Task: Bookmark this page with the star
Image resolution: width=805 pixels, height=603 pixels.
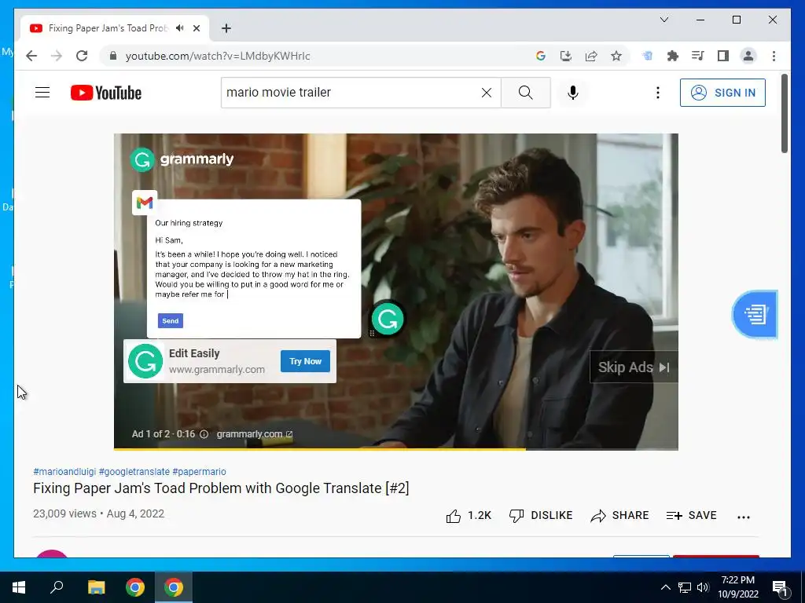Action: (616, 56)
